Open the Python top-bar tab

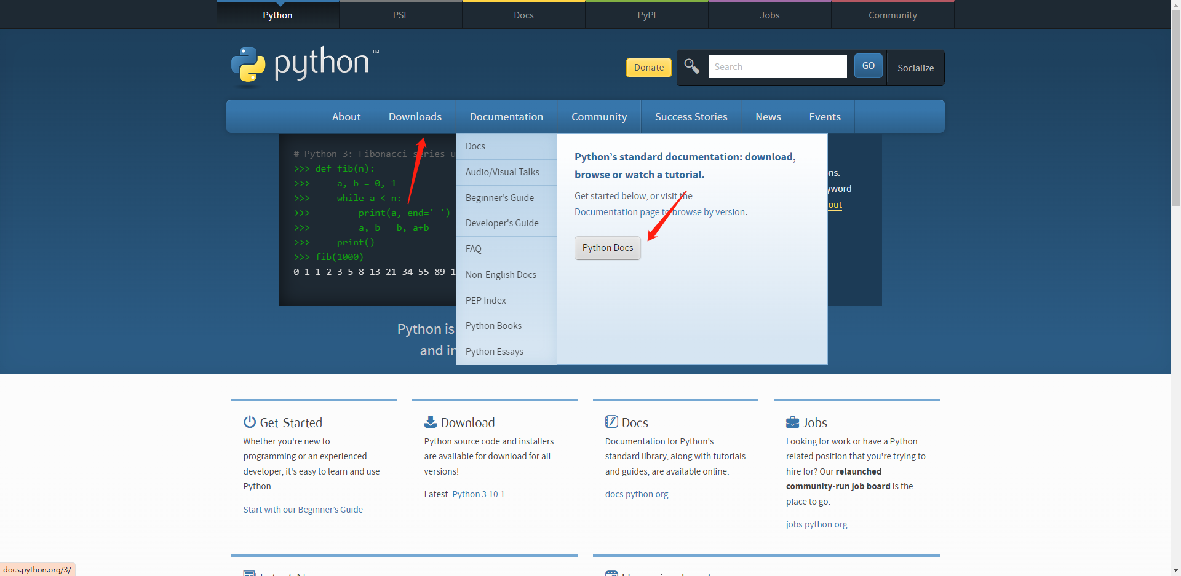(278, 15)
